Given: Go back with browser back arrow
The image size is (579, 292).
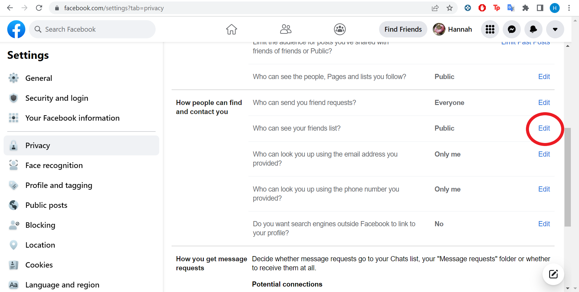Looking at the screenshot, I should [x=10, y=8].
